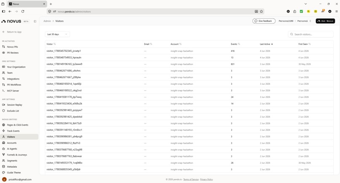
Task: Click the Novus logo
Action: pyautogui.click(x=11, y=21)
